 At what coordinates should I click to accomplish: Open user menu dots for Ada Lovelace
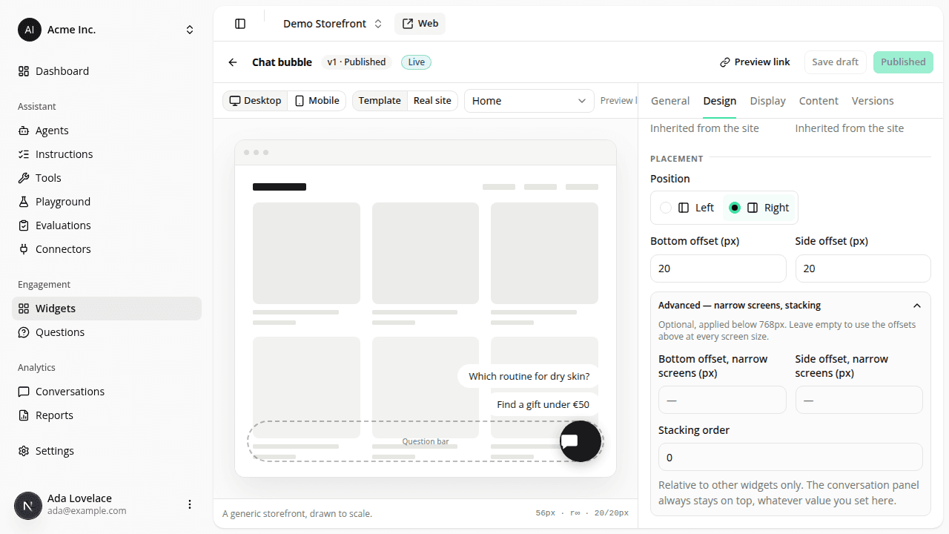190,504
